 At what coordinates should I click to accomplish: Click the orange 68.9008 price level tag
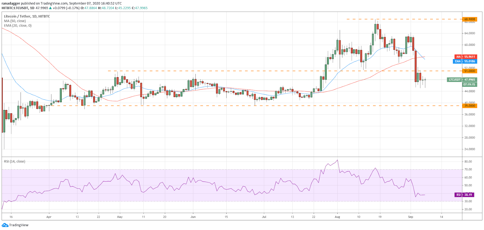pos(470,19)
